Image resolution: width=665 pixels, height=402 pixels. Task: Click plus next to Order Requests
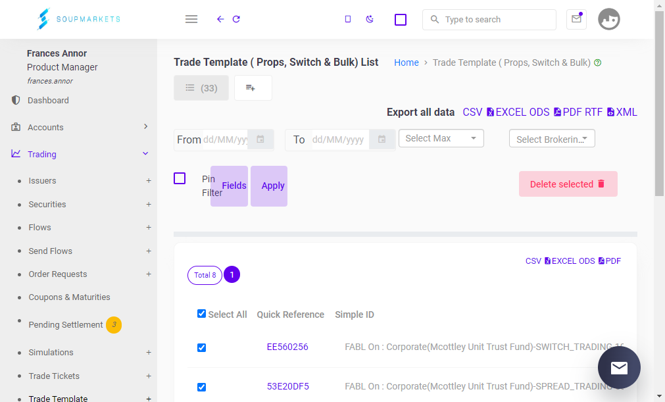tap(149, 274)
